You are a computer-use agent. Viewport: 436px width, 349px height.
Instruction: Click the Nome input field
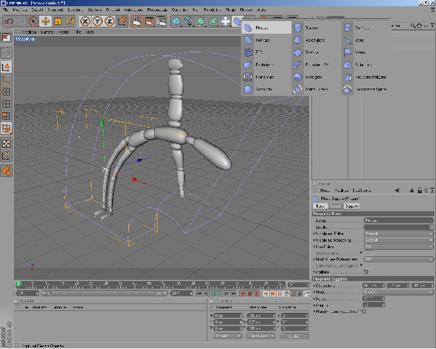point(399,221)
